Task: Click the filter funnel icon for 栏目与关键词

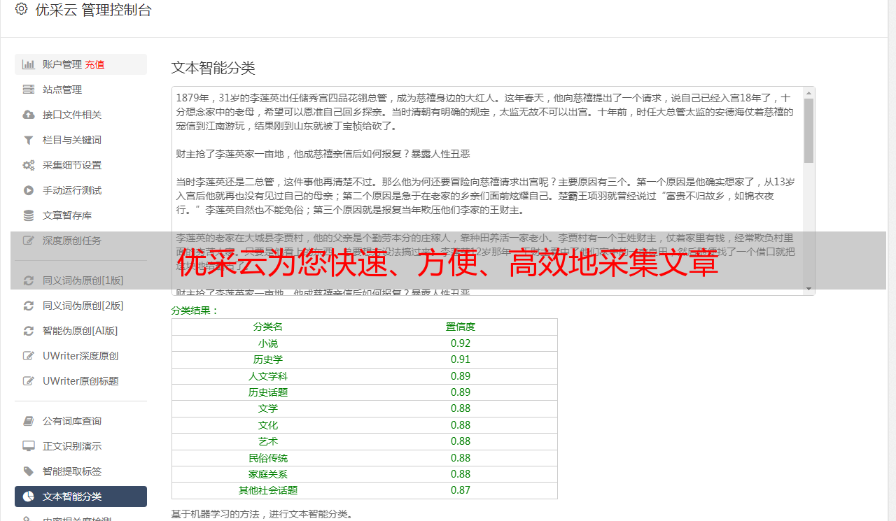Action: click(29, 140)
